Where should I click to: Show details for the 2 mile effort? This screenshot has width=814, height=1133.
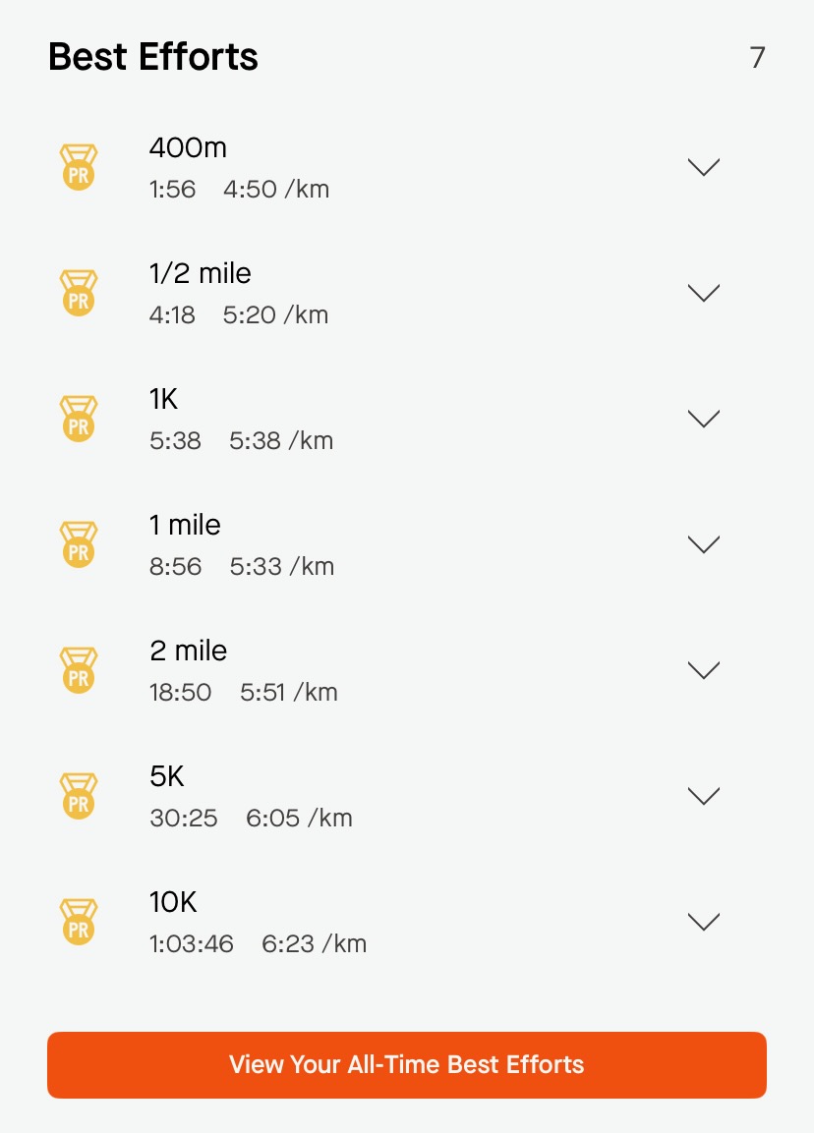(x=703, y=670)
